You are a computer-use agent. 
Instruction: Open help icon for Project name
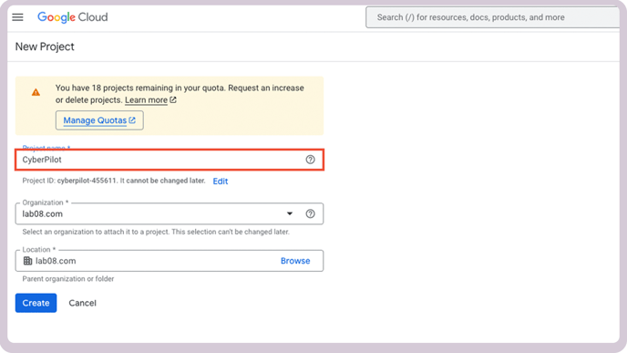coord(310,160)
